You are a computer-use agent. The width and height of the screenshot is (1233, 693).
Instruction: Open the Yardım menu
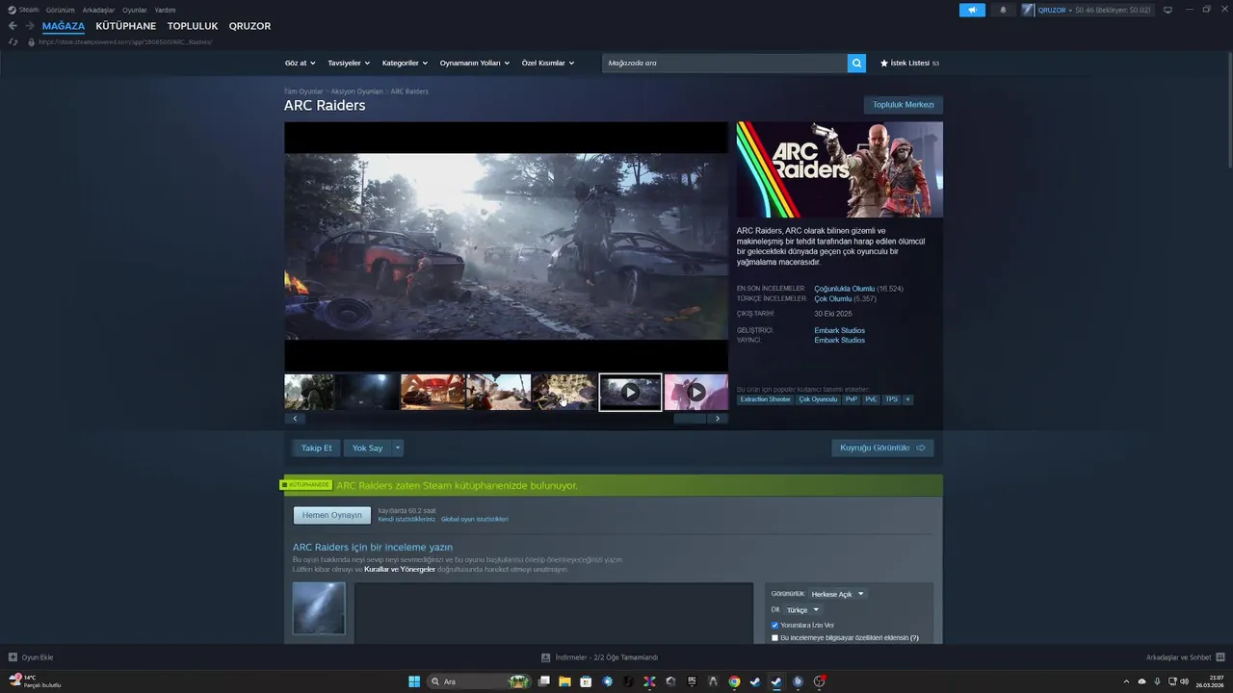point(165,10)
